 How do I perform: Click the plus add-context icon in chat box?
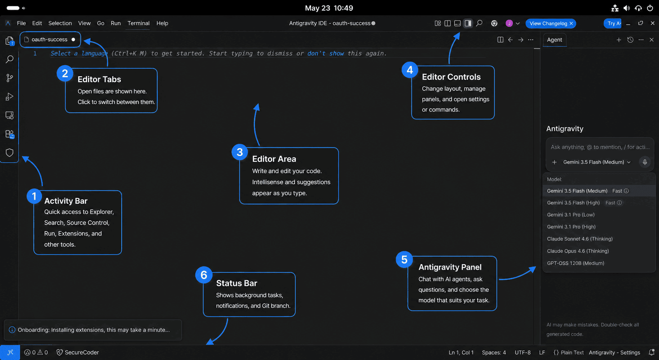coord(554,162)
